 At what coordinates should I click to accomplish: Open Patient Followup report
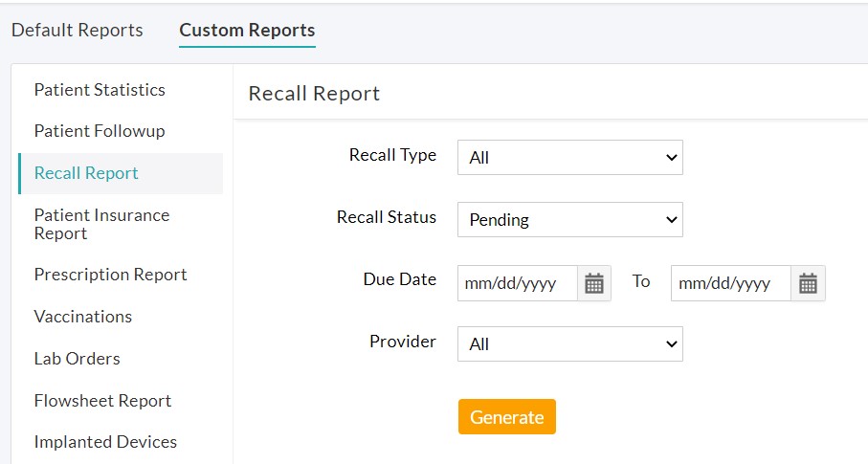click(x=100, y=131)
